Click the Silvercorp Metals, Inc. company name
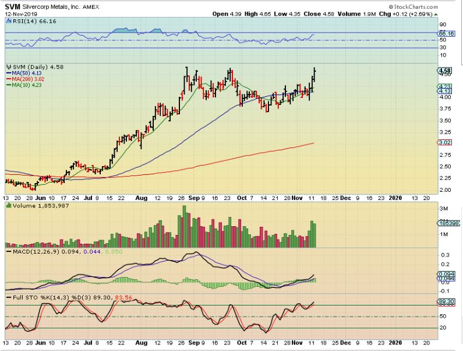Viewport: 463px width, 351px height. [x=51, y=7]
